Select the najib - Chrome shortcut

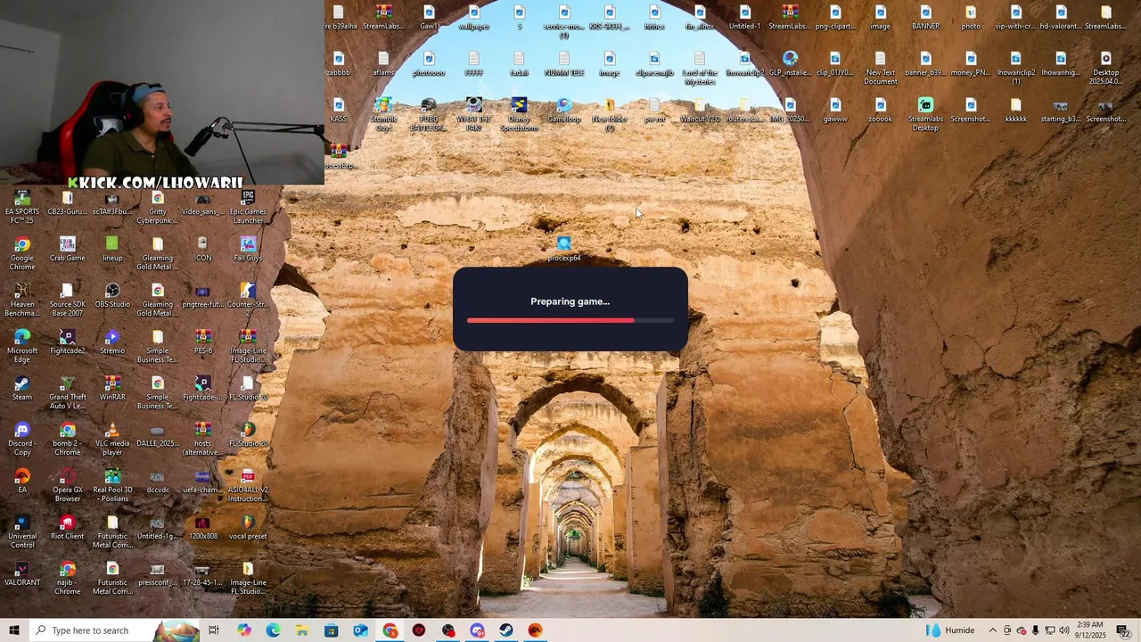tap(68, 578)
